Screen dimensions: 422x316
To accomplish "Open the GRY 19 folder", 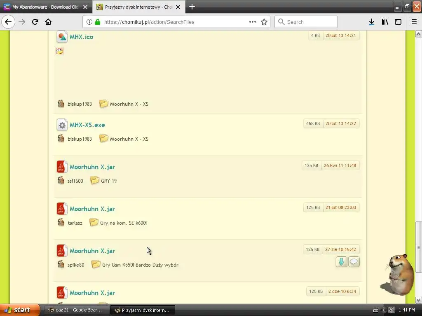I will 109,181.
